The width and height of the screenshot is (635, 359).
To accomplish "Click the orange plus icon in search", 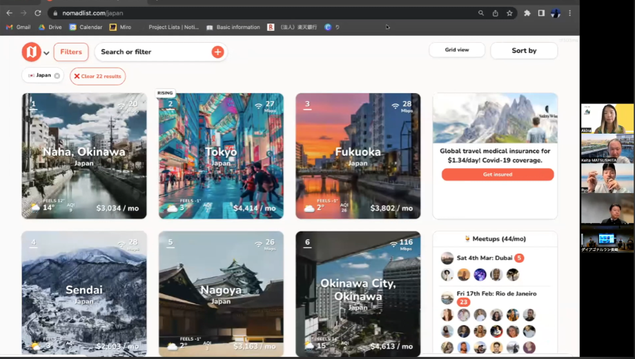I will pos(217,52).
